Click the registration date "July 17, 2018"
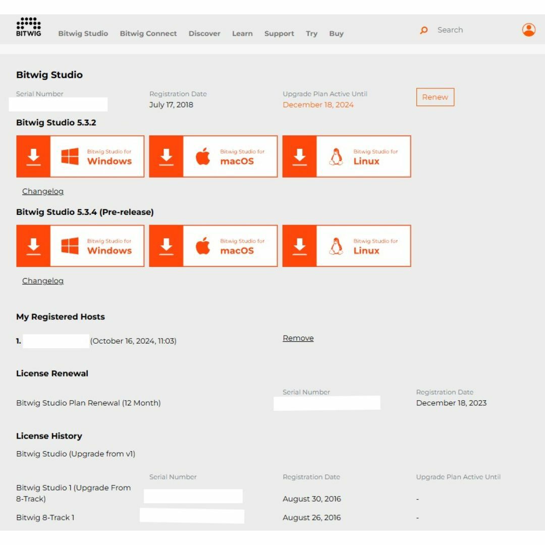Image resolution: width=545 pixels, height=545 pixels. tap(172, 104)
